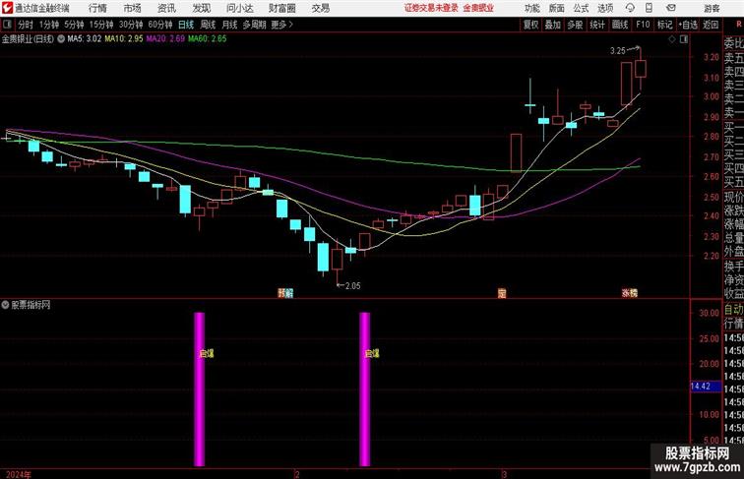The height and width of the screenshot is (479, 744).
Task: Click the 证券交易未登录 login link
Action: click(431, 8)
